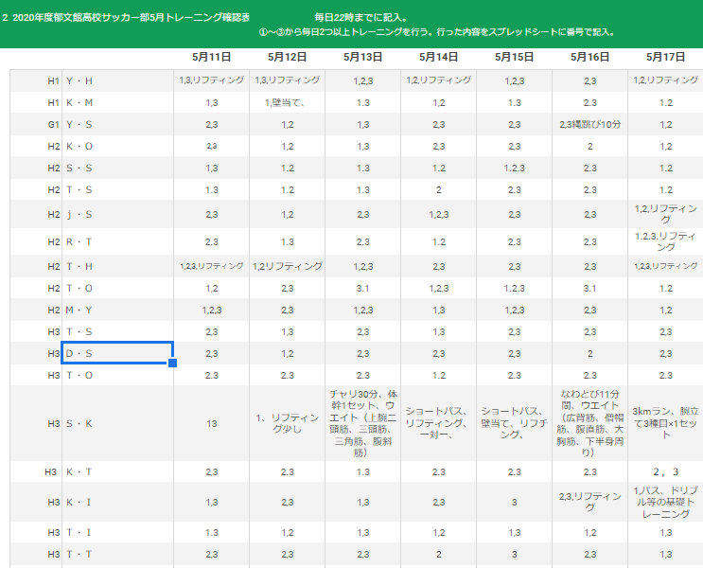The width and height of the screenshot is (703, 568).
Task: Click the 5月11日 date column header
Action: click(211, 58)
